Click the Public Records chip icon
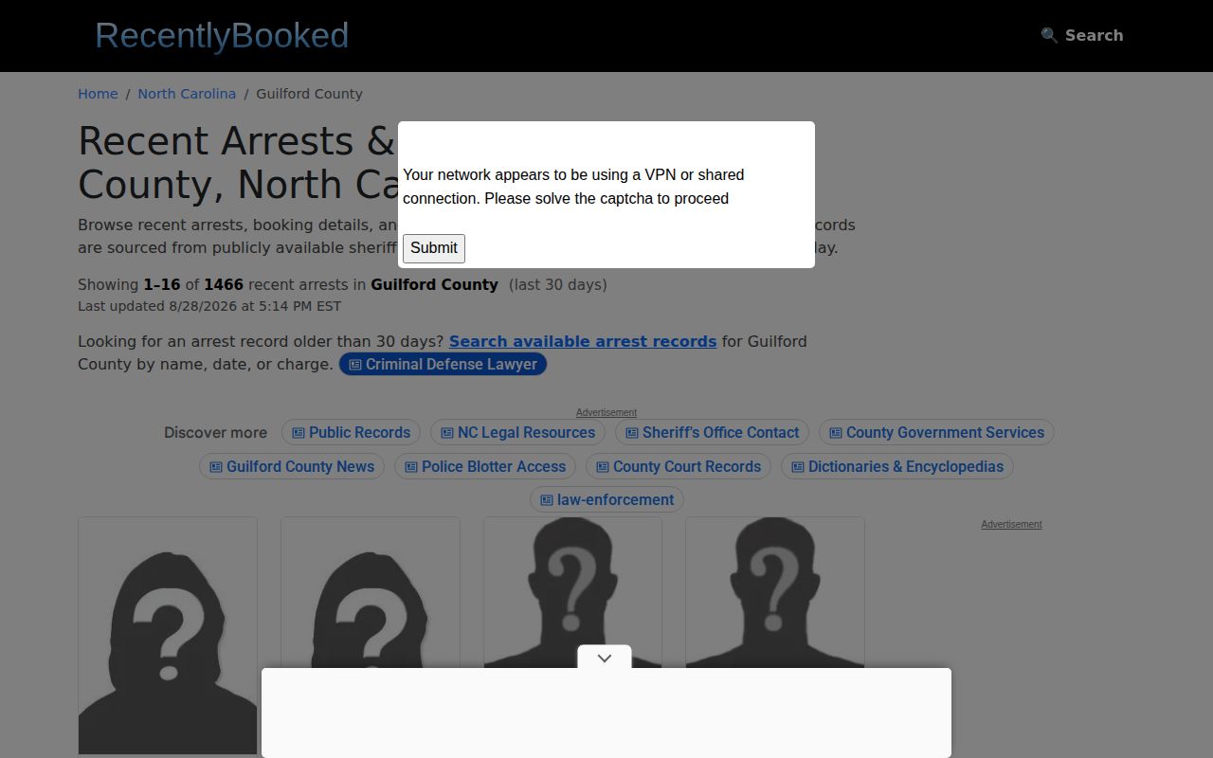This screenshot has height=758, width=1213. click(299, 433)
